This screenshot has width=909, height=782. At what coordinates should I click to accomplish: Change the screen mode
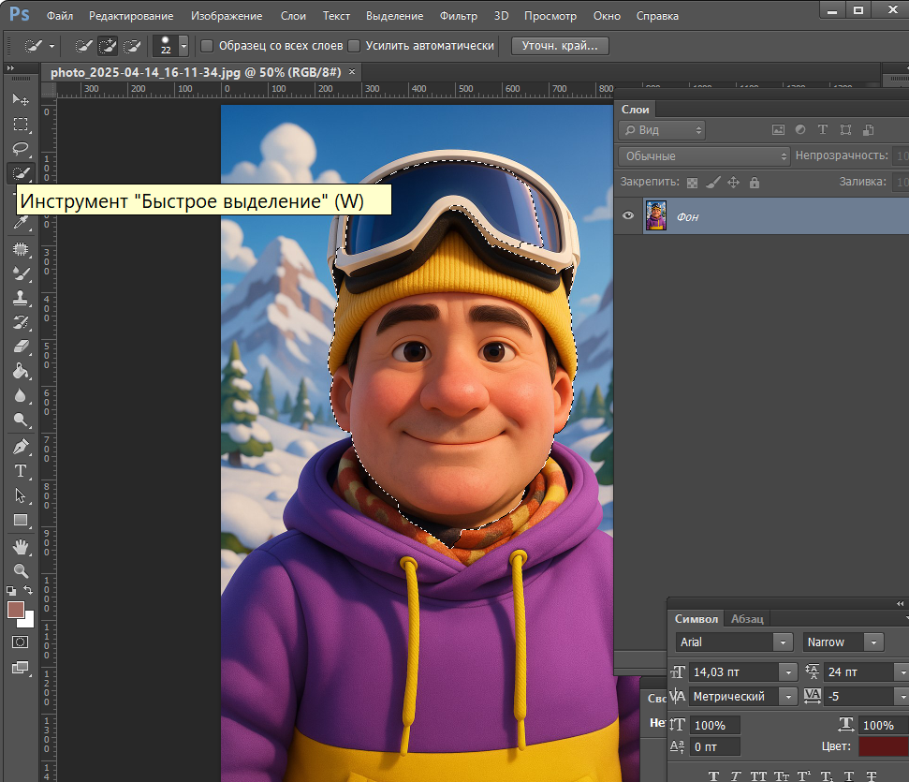(21, 668)
